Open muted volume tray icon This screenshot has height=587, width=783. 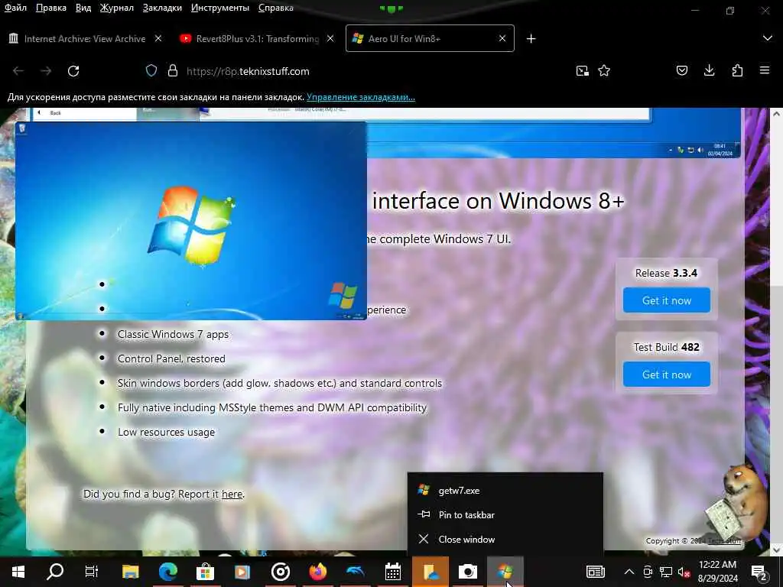tap(684, 572)
